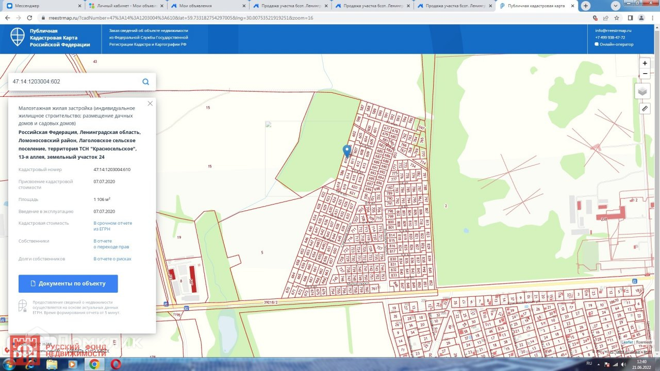Click the blue parcel location marker
Image resolution: width=660 pixels, height=371 pixels.
pos(347,150)
